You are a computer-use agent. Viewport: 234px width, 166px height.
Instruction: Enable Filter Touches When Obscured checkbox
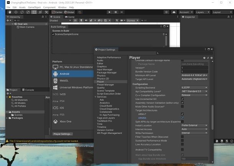pos(182,137)
